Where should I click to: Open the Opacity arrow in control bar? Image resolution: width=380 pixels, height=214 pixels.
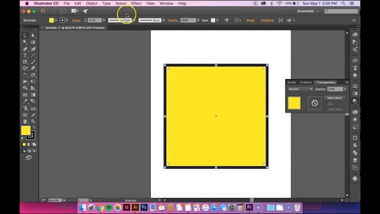198,20
